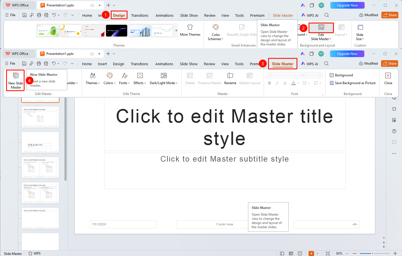Viewport: 402px width, 256px height.
Task: Click search icon in lower window tab bar
Action: 326,64
